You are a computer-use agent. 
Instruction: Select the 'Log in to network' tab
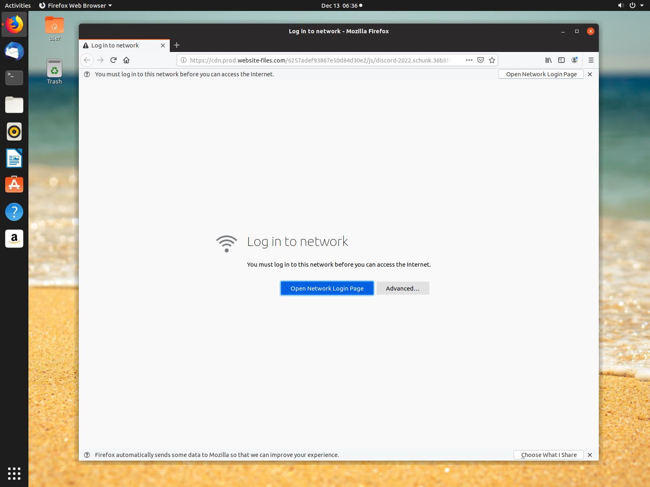(x=118, y=45)
